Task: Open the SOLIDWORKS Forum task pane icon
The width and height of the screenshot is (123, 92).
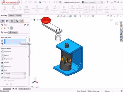Action: point(121,40)
